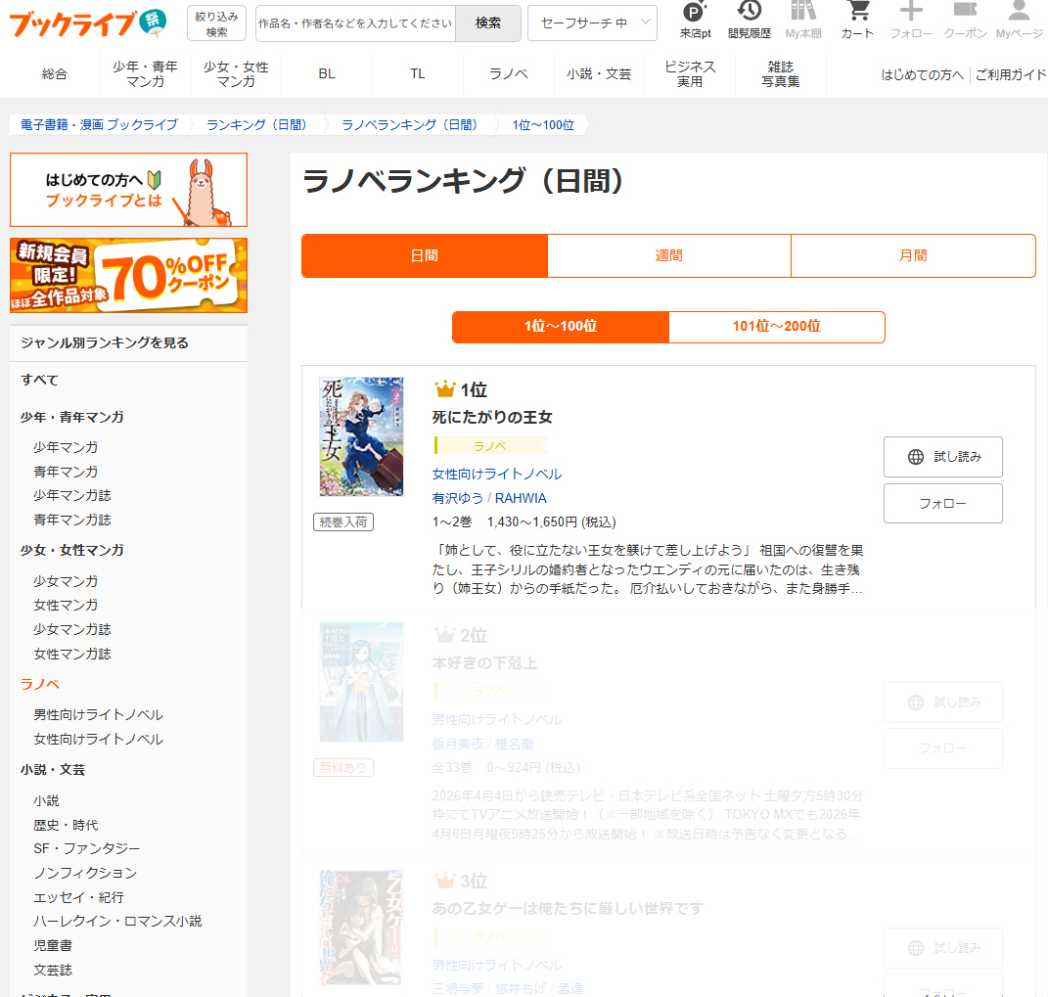Focus the 作品名・作者名 search field
Screen dimensions: 1048x997
tap(355, 23)
